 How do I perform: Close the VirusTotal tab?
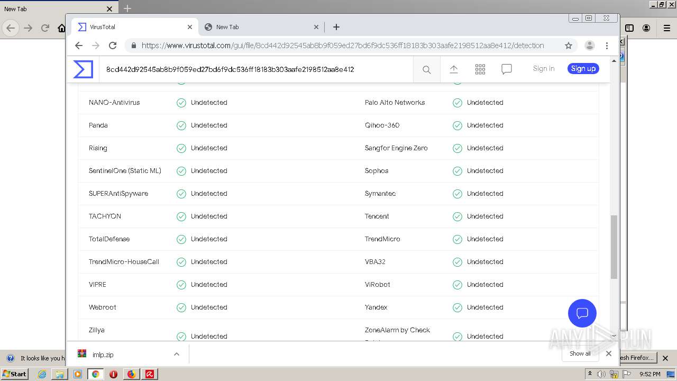tap(190, 27)
